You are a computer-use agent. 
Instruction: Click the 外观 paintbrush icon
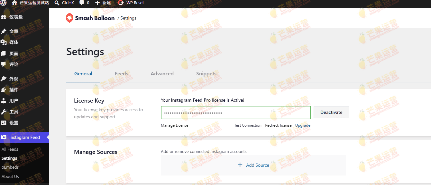[4, 79]
